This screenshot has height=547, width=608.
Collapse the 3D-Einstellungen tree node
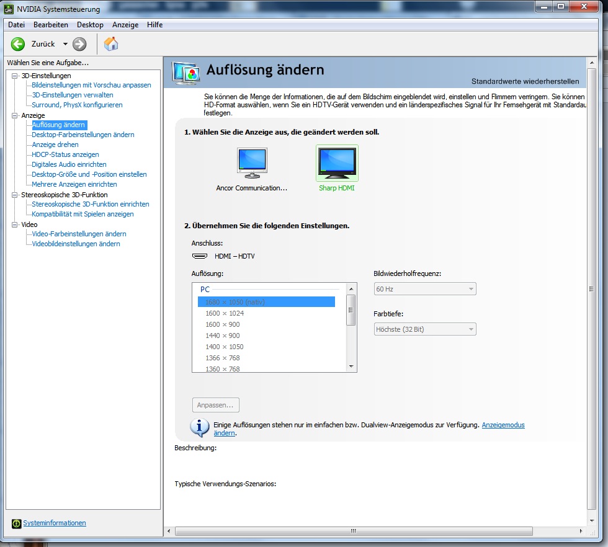15,76
